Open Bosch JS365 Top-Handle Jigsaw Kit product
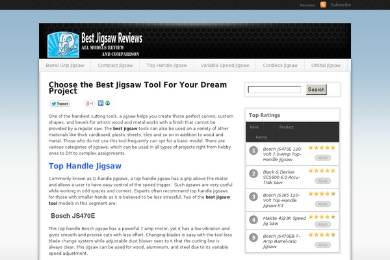Viewport: 390px width, 260px height. point(281,200)
